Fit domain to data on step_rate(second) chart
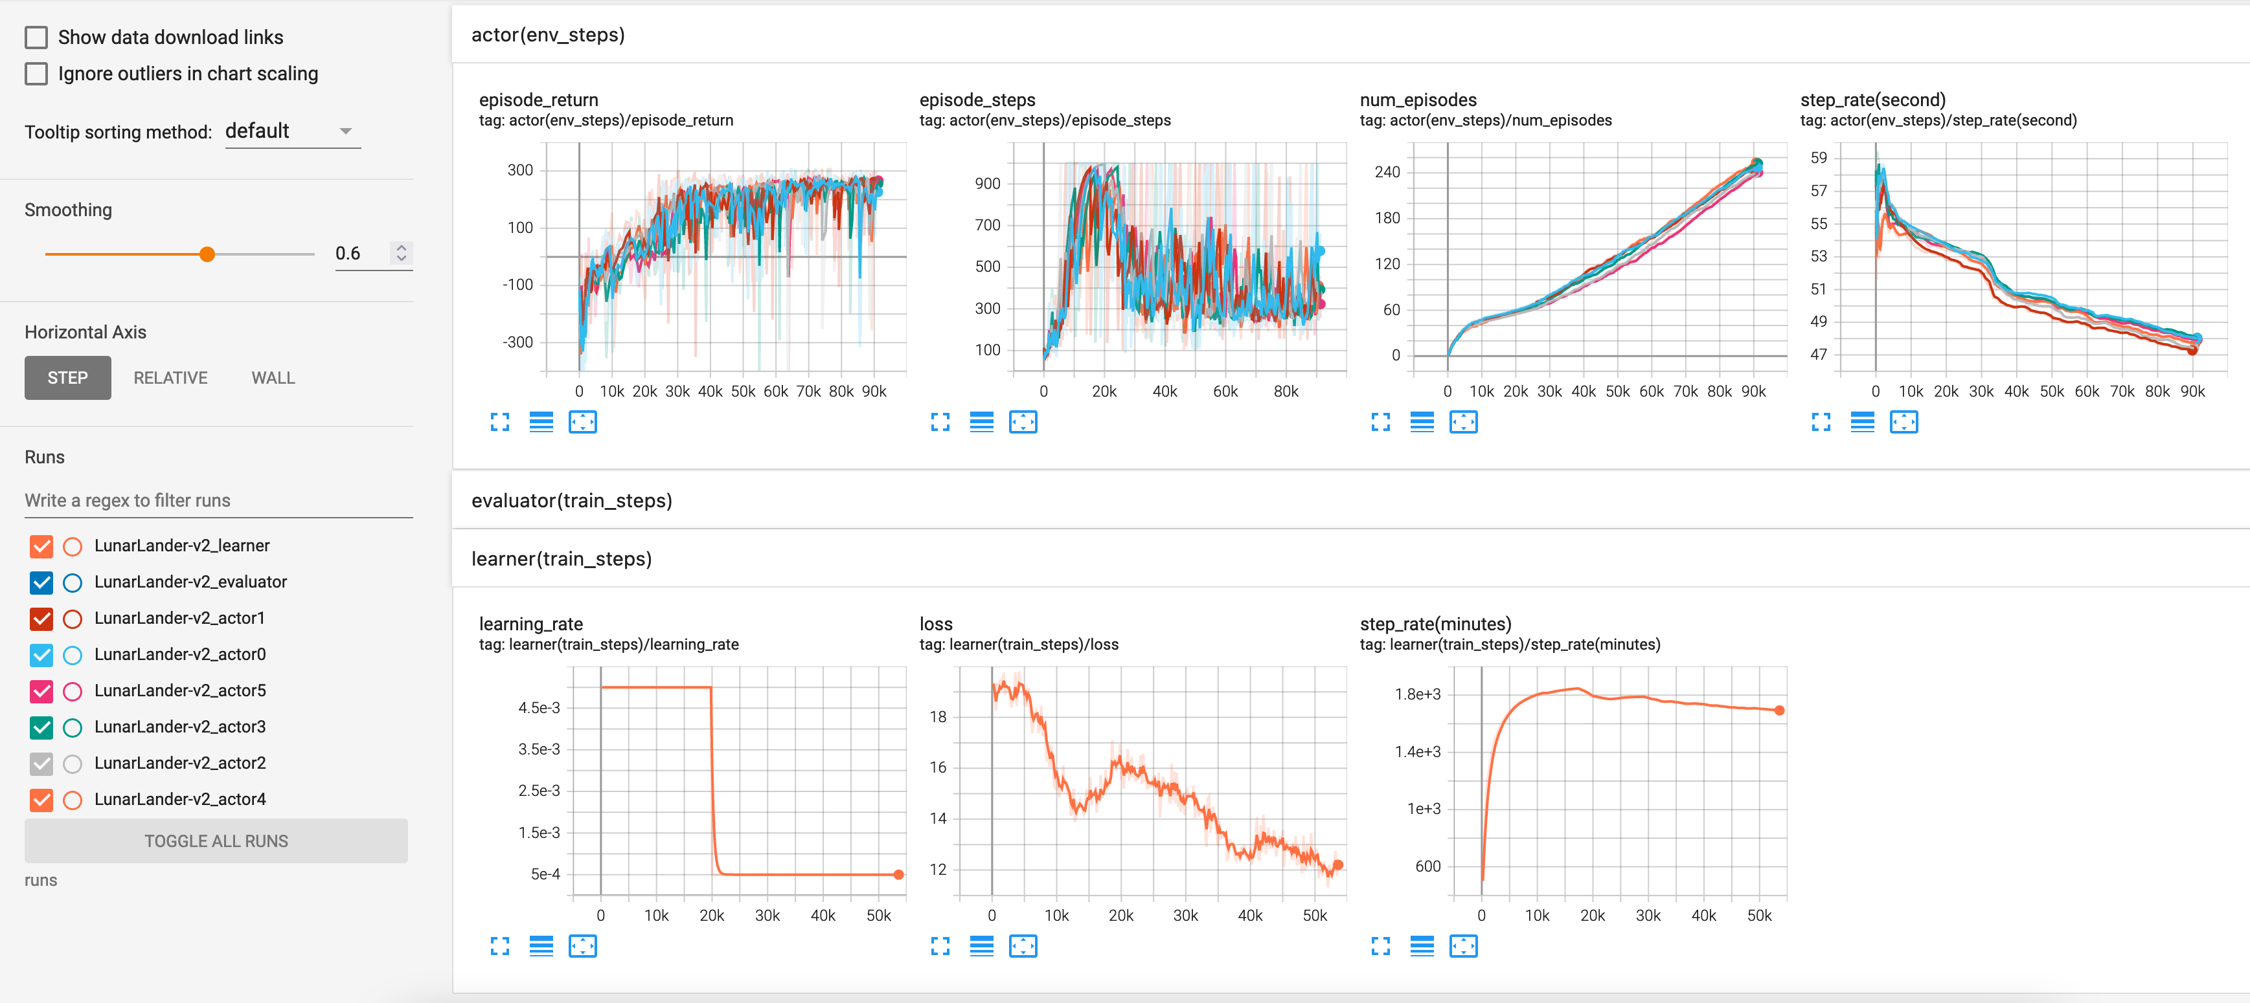The height and width of the screenshot is (1003, 2250). pos(1904,423)
